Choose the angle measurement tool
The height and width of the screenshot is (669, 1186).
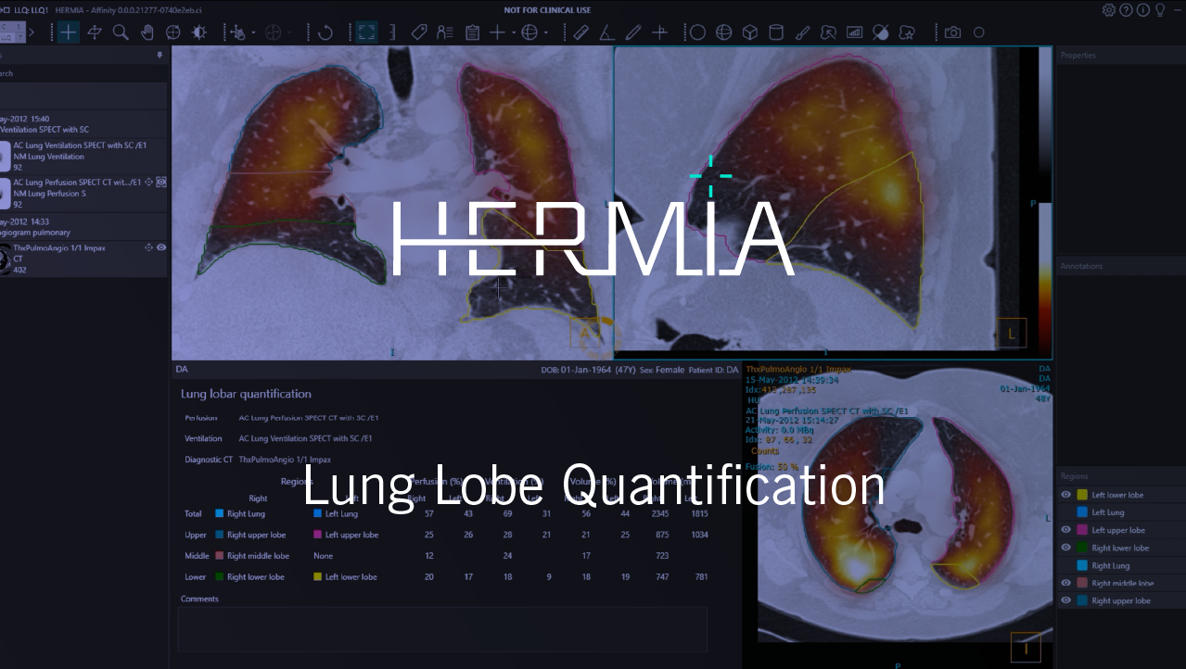pos(606,32)
